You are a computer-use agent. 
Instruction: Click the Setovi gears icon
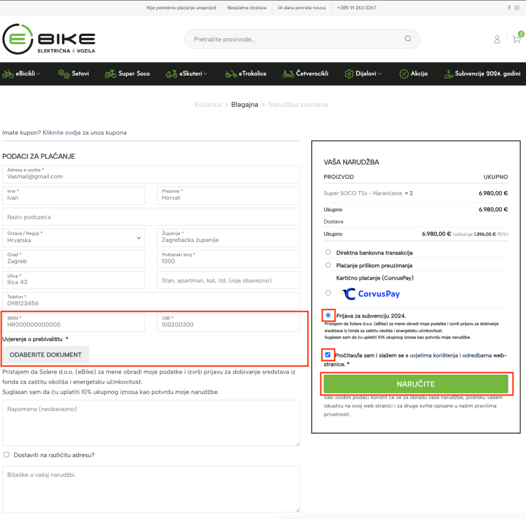64,73
